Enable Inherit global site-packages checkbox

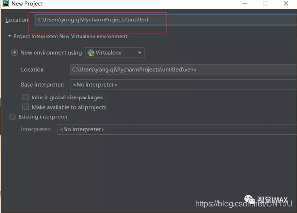pos(26,97)
